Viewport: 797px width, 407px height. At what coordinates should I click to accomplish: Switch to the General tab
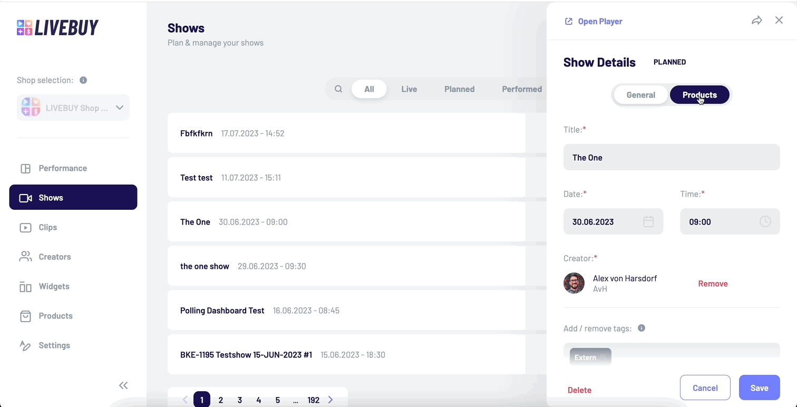pyautogui.click(x=640, y=95)
